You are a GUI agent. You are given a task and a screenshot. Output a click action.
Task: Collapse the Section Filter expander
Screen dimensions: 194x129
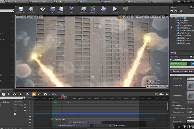pyautogui.click(x=172, y=105)
